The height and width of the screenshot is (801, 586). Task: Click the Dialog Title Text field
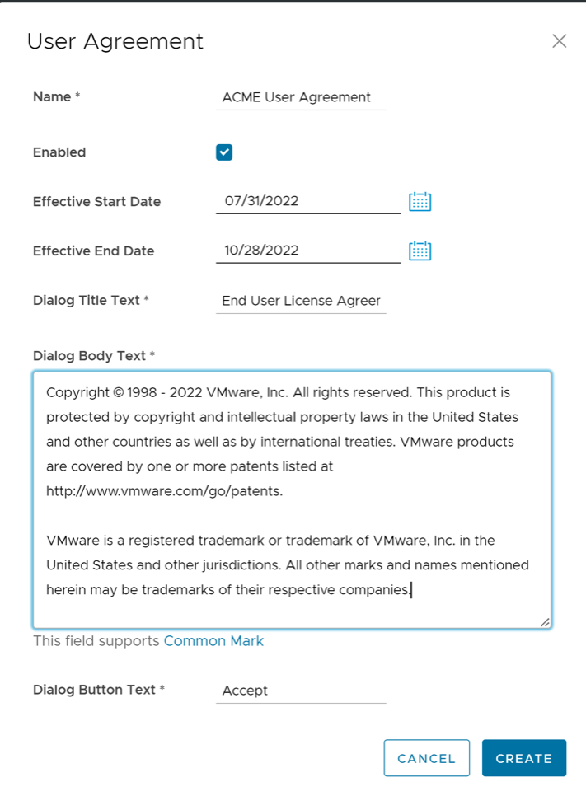(x=301, y=301)
